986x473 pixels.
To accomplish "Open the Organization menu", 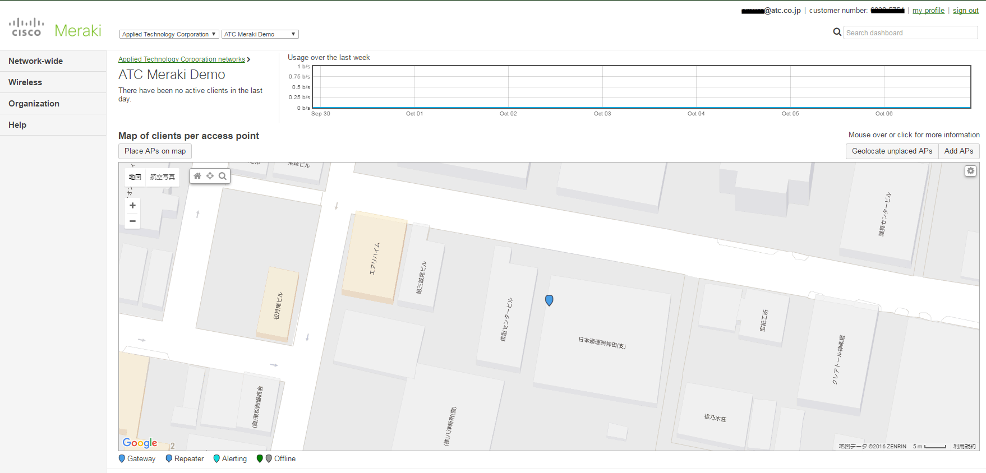I will [53, 104].
